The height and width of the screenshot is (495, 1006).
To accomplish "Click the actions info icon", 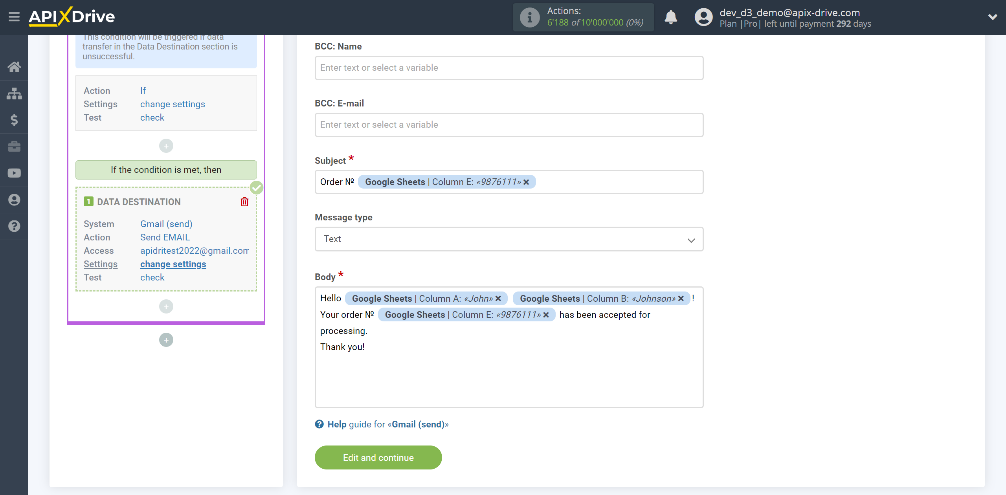I will (x=529, y=17).
